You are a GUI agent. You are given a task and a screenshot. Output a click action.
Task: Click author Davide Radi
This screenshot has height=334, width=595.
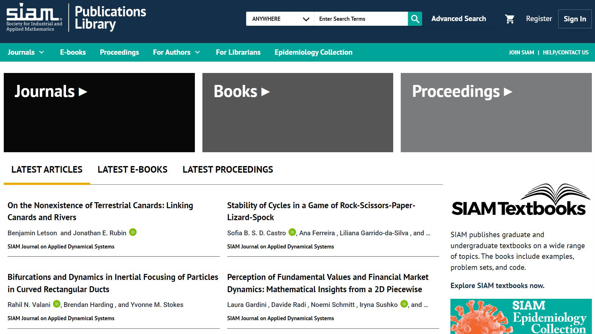coord(289,305)
